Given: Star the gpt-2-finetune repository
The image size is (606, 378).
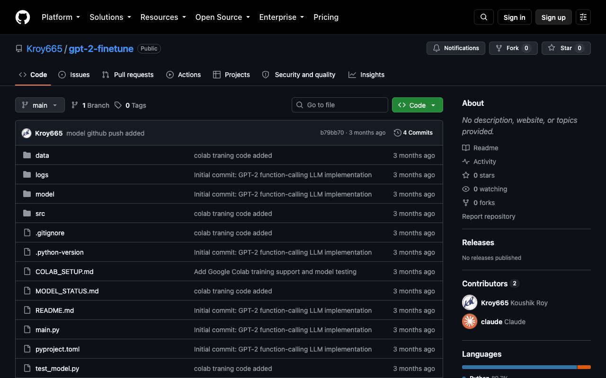Looking at the screenshot, I should 566,48.
